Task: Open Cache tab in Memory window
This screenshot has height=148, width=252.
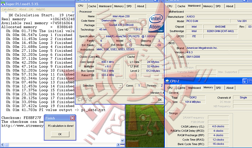Action: pyautogui.click(x=181, y=88)
